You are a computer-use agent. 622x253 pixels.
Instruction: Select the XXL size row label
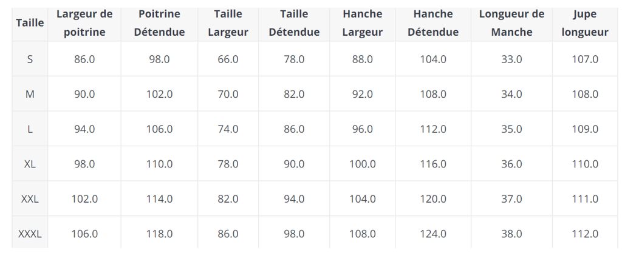pos(30,199)
